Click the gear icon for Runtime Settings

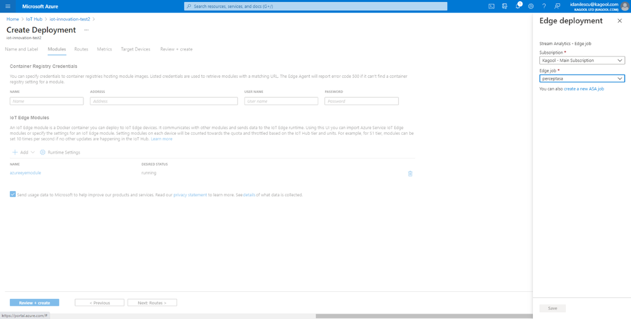pyautogui.click(x=42, y=153)
